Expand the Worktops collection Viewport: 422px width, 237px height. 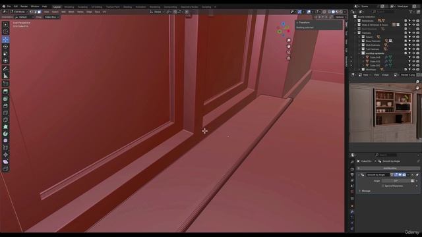[359, 69]
